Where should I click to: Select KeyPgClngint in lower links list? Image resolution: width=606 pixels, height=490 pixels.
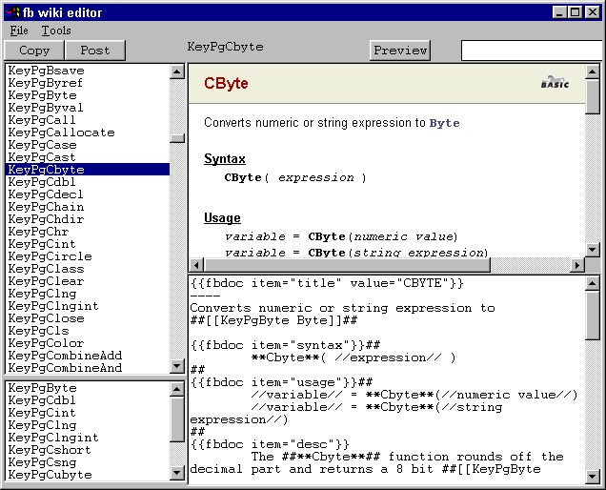click(88, 438)
